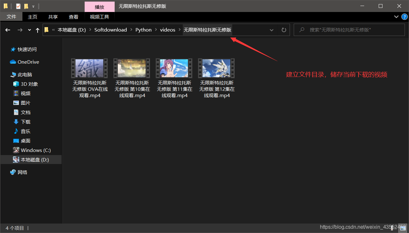
Task: Click the blue Help question mark icon
Action: point(404,17)
